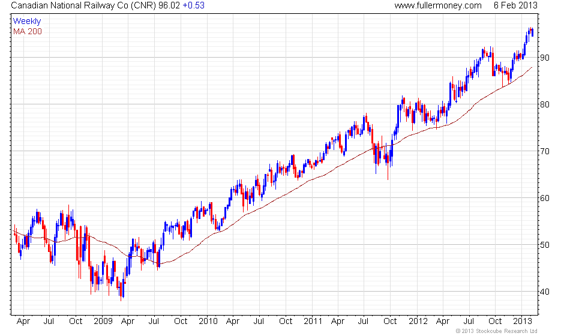Select the blue Weekly legend label
Image resolution: width=588 pixels, height=336 pixels.
point(26,22)
